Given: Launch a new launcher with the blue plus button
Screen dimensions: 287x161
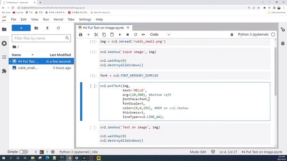Looking at the screenshot, I should (21, 28).
